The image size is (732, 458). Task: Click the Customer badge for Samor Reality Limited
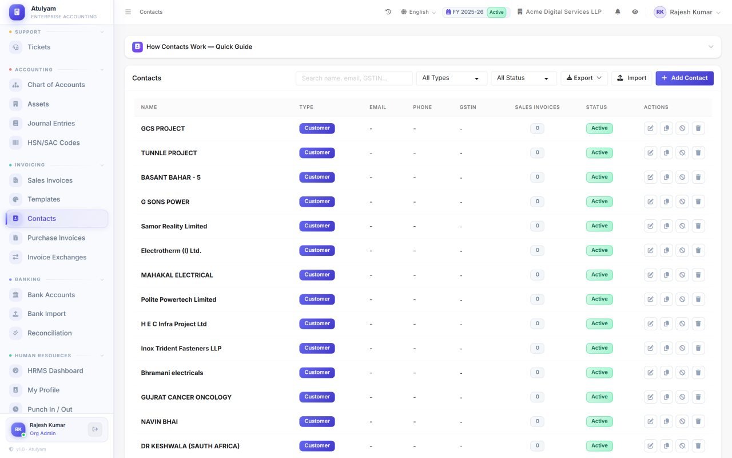(317, 226)
